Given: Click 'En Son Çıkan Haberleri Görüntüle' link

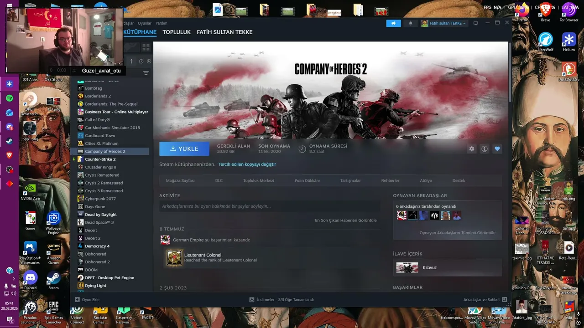Looking at the screenshot, I should [x=346, y=220].
